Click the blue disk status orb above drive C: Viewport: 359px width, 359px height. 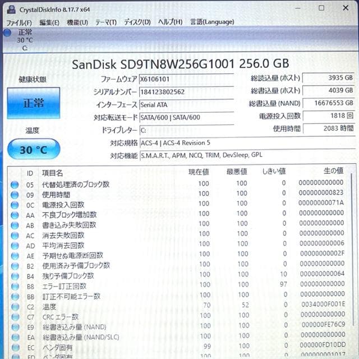(7, 33)
